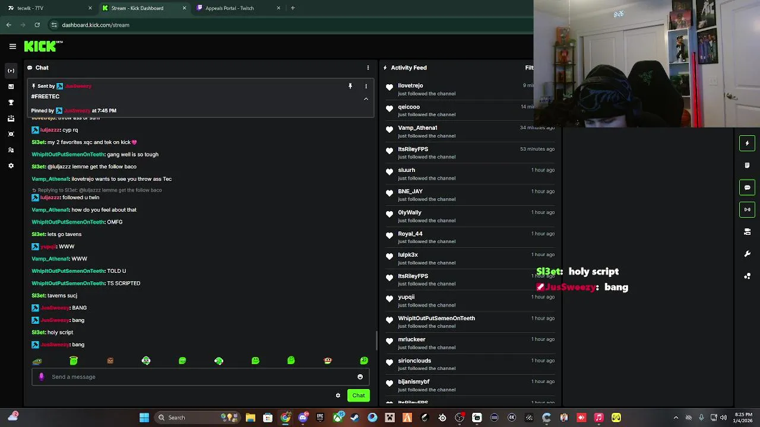Click BNE_JAY in the Activity Feed

coord(410,192)
